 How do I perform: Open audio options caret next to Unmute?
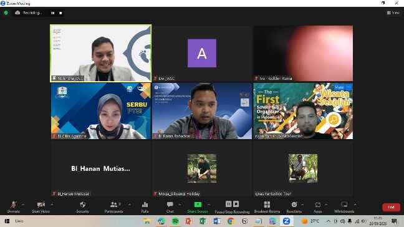click(x=23, y=205)
